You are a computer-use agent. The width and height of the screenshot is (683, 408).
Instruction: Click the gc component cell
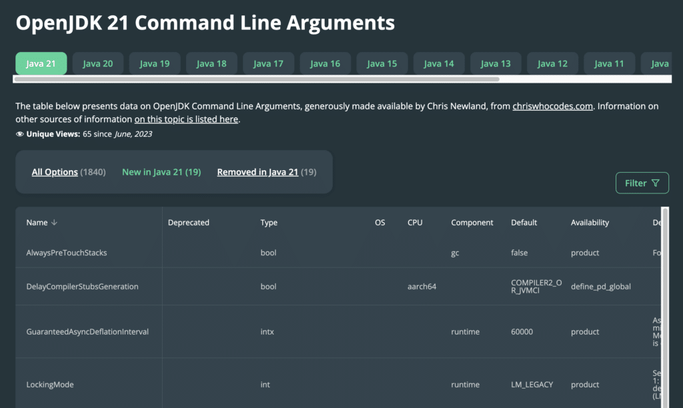click(455, 253)
